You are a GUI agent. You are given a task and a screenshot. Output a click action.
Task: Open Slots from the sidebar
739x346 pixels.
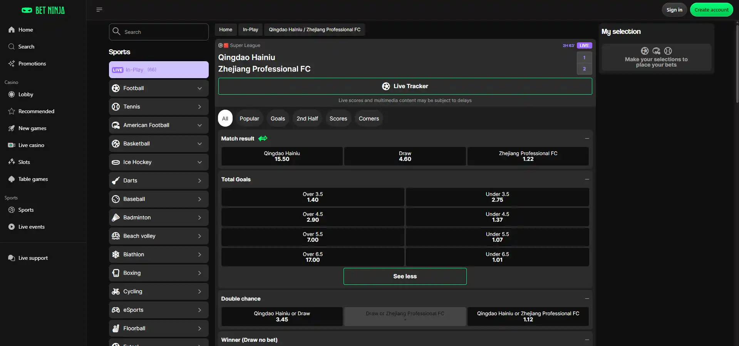coord(24,162)
